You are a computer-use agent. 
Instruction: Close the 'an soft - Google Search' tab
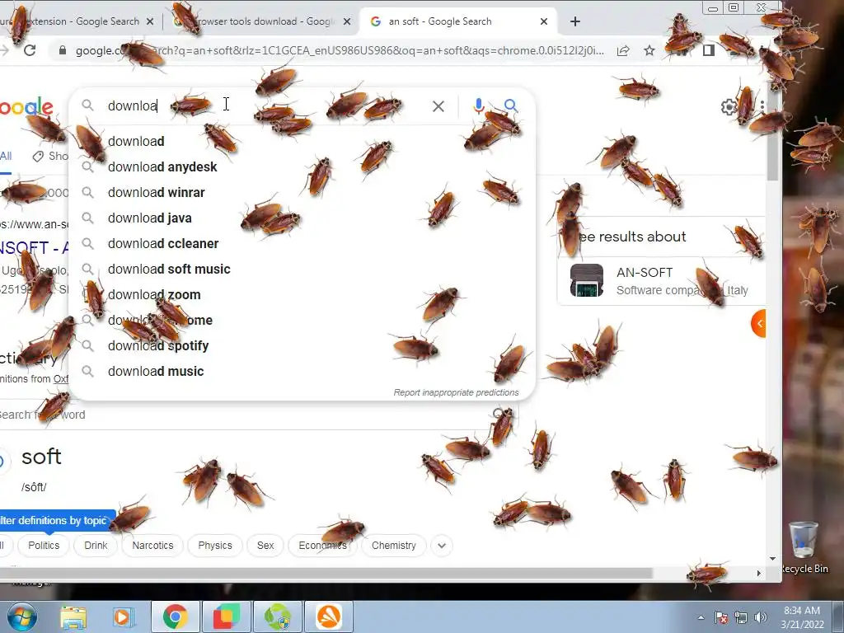544,21
